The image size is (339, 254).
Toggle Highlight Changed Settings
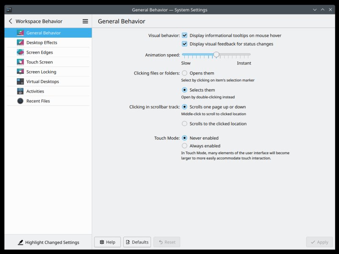tap(48, 243)
